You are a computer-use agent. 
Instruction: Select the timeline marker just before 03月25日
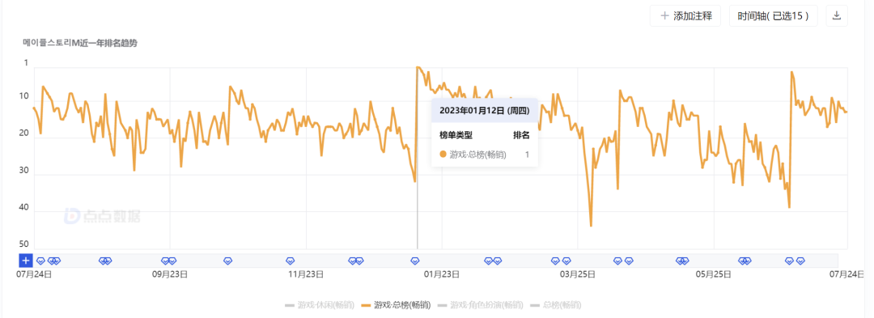[566, 261]
